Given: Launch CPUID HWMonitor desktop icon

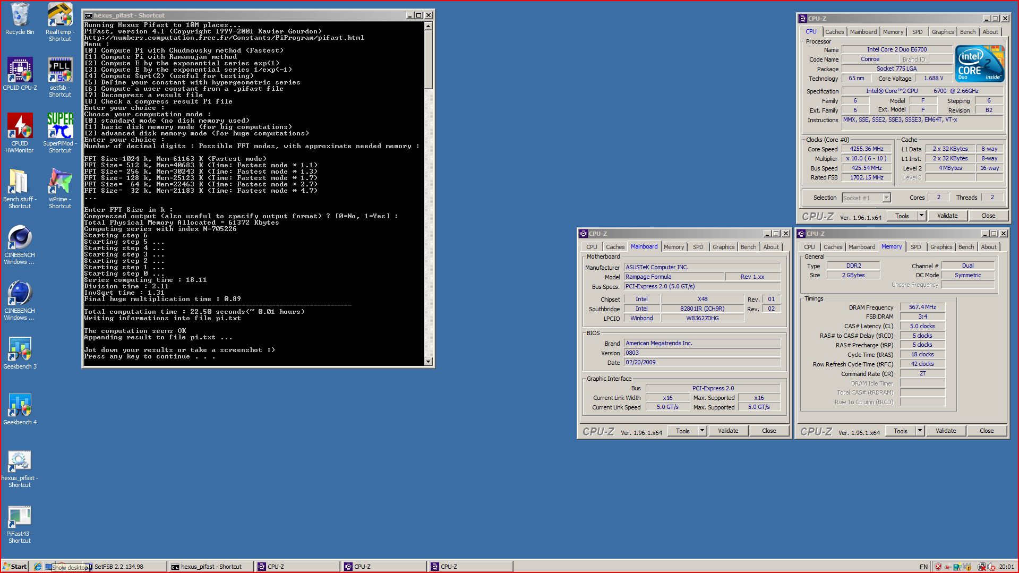Looking at the screenshot, I should pos(20,133).
